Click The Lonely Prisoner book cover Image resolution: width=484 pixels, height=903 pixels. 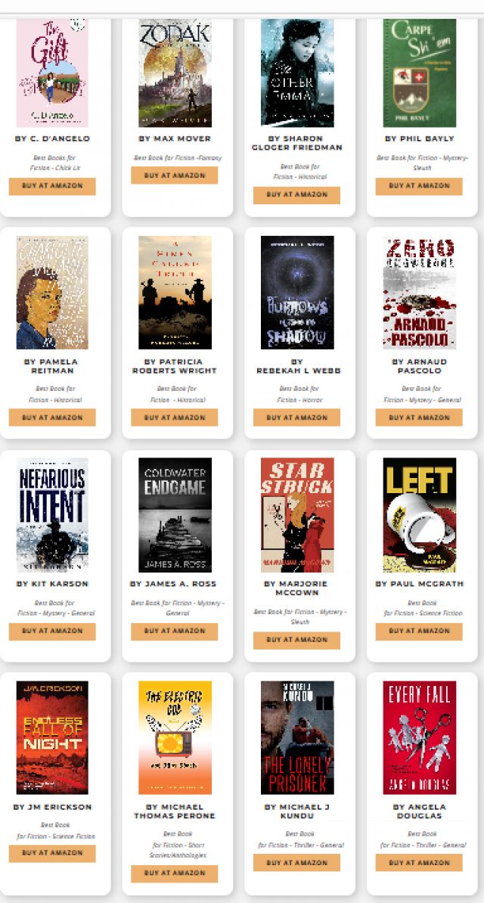[x=297, y=737]
